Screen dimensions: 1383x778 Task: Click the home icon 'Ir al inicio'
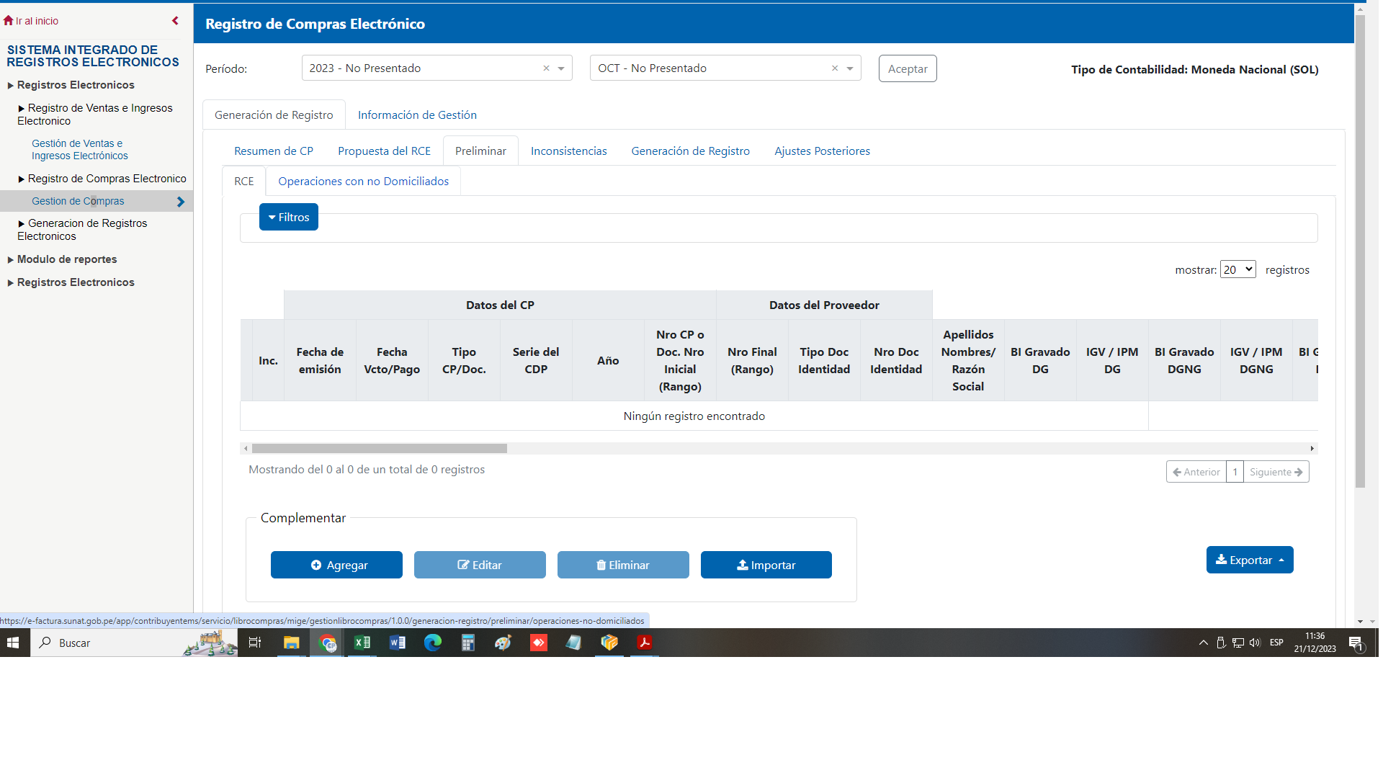click(x=9, y=21)
